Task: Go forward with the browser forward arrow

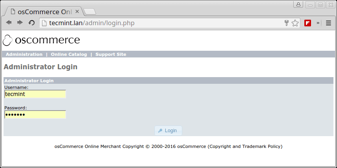Action: point(20,22)
